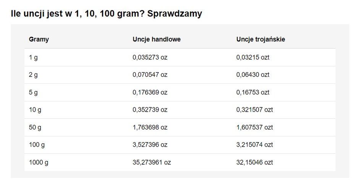Click the 5 g row cell
This screenshot has width=359, height=188.
click(33, 92)
